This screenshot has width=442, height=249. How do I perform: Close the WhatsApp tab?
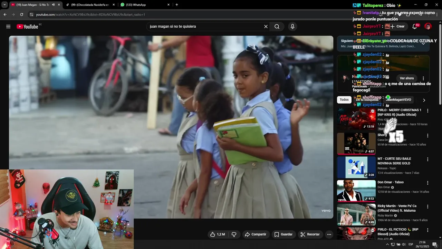pyautogui.click(x=169, y=5)
